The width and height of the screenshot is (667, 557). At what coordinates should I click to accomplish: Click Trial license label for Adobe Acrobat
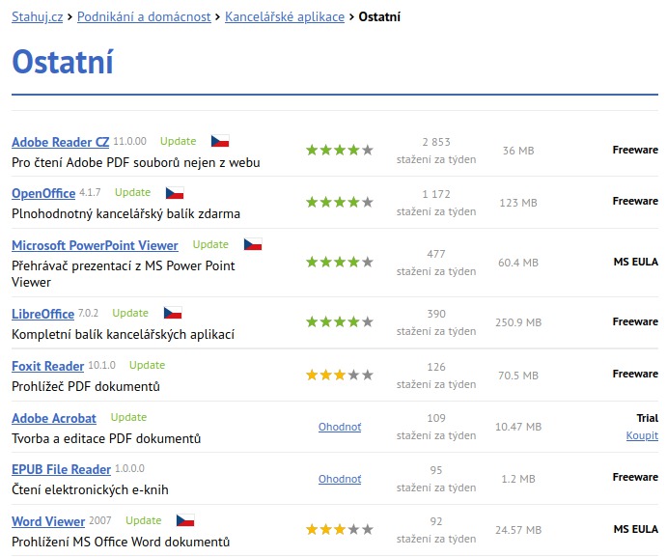point(648,418)
